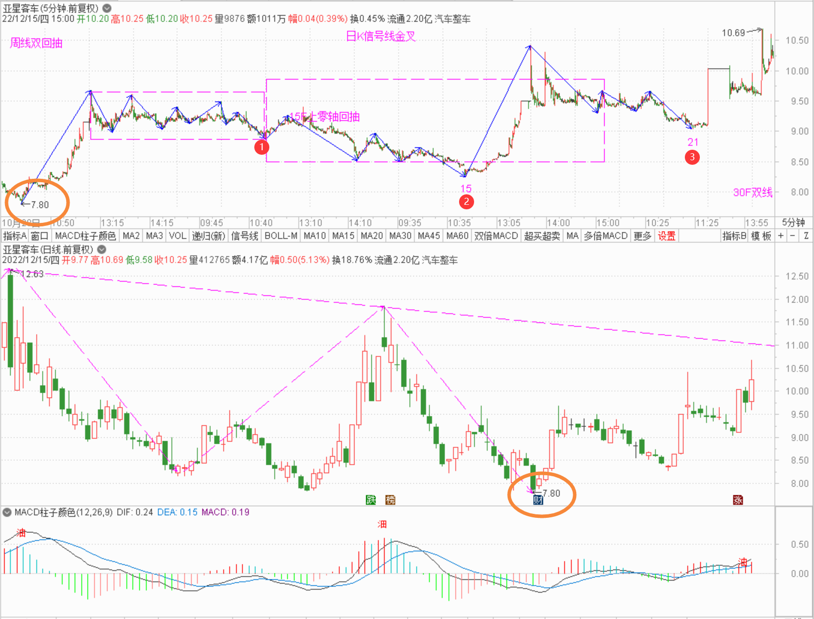The image size is (814, 619).
Task: Click the 10.50 price on 5-minute axis
Action: [x=797, y=41]
